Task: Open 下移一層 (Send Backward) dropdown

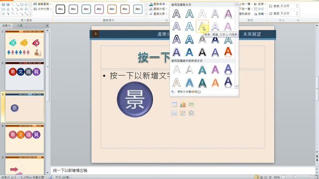Action: click(246, 9)
